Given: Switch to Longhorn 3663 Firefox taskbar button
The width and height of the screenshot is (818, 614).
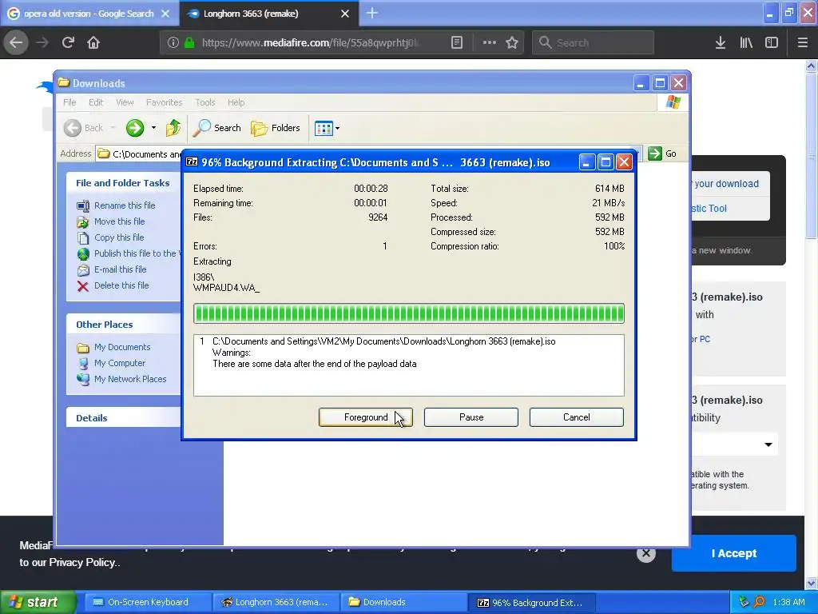Looking at the screenshot, I should (276, 602).
